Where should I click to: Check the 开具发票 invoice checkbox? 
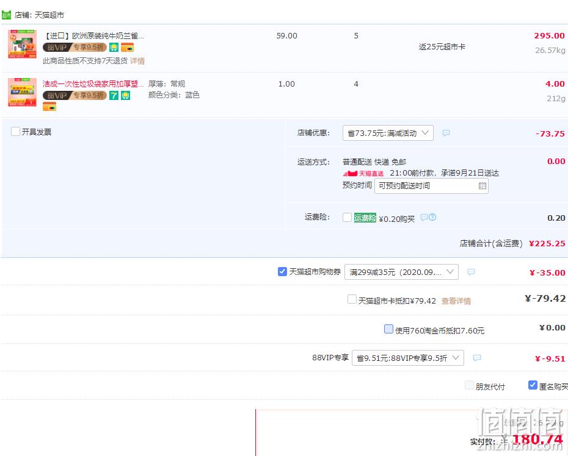point(15,132)
